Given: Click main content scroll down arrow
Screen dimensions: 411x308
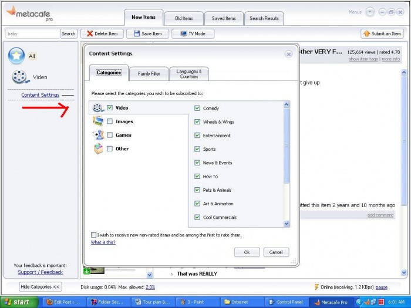Looking at the screenshot, I should [x=404, y=273].
